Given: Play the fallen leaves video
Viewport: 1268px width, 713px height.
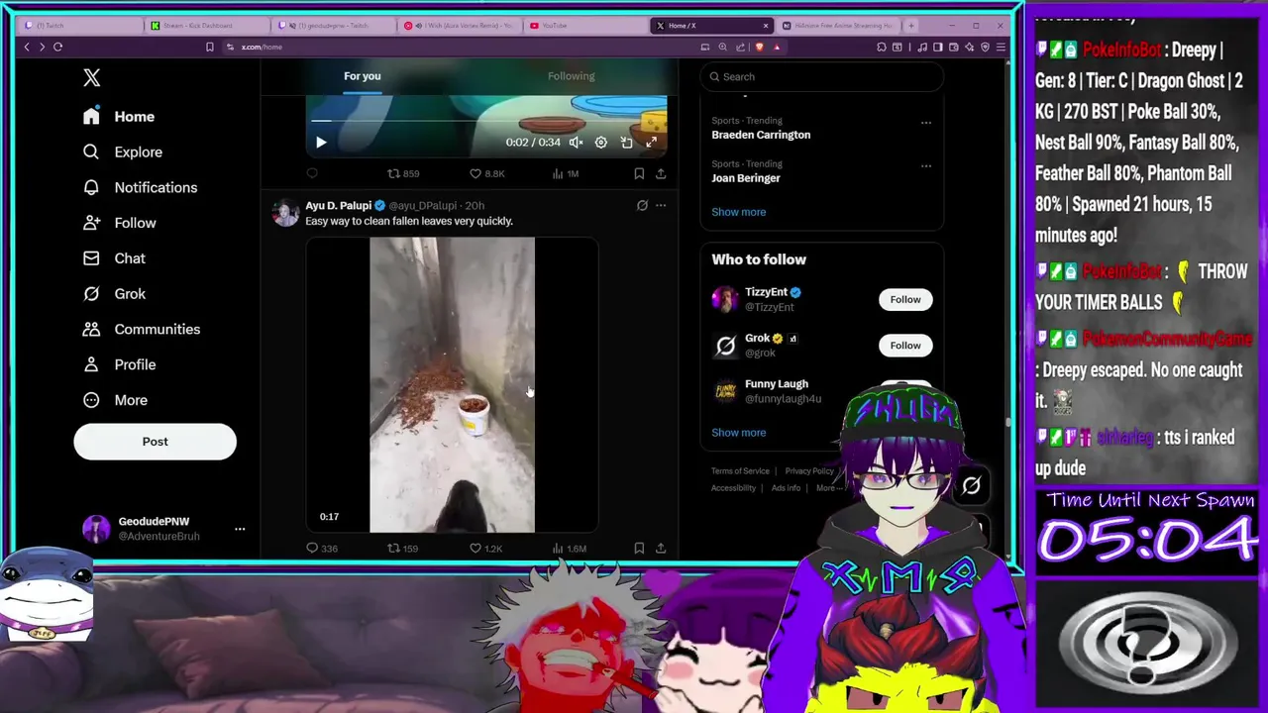Looking at the screenshot, I should 452,385.
